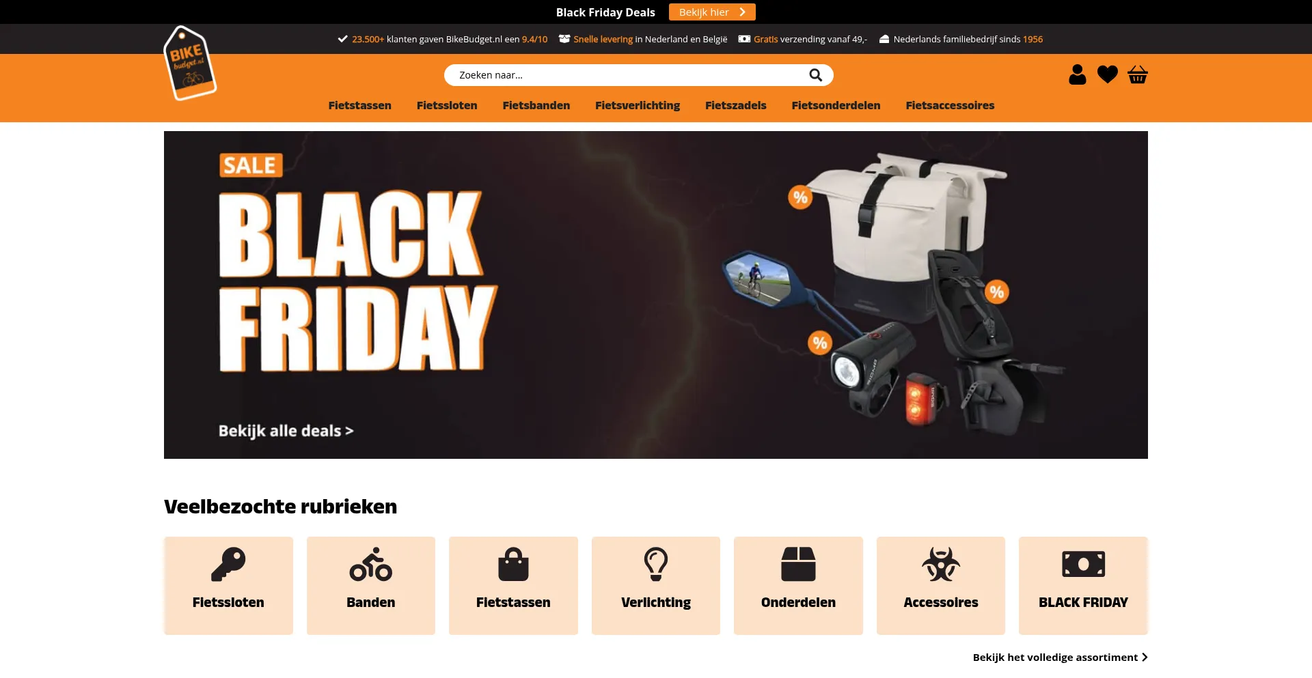1312x678 pixels.
Task: Open the shopping basket icon
Action: point(1137,74)
